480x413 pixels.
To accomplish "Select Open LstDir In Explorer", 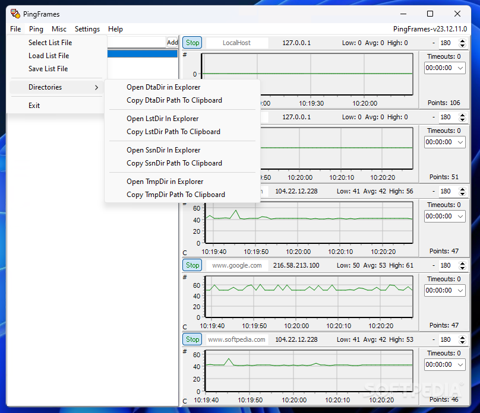I will 182,119.
